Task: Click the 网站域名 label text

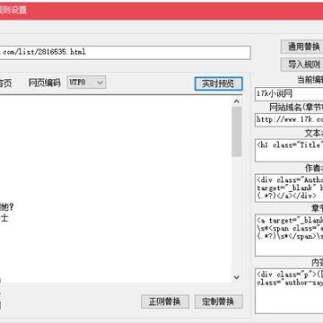Action: coord(285,108)
